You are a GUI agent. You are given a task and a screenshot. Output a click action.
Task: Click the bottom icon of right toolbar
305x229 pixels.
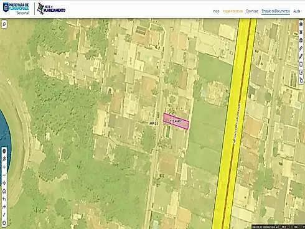click(301, 80)
